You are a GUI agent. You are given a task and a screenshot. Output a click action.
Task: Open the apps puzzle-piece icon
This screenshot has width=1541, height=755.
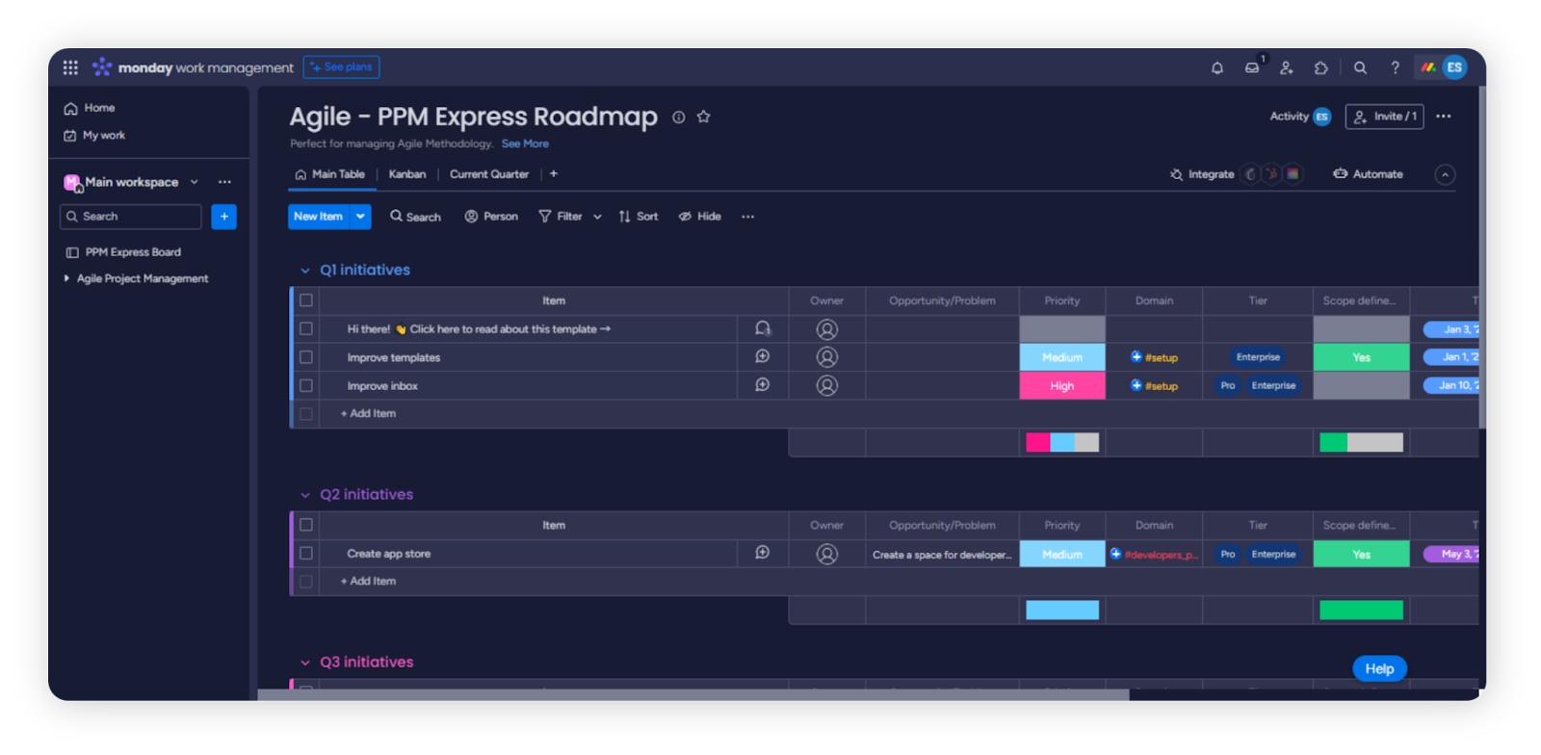point(1321,67)
